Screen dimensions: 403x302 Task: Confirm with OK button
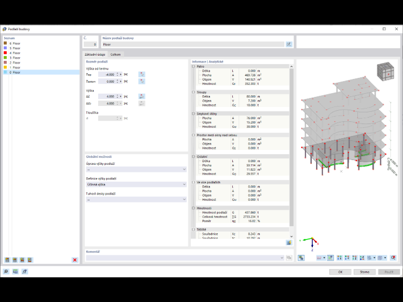tap(340, 272)
